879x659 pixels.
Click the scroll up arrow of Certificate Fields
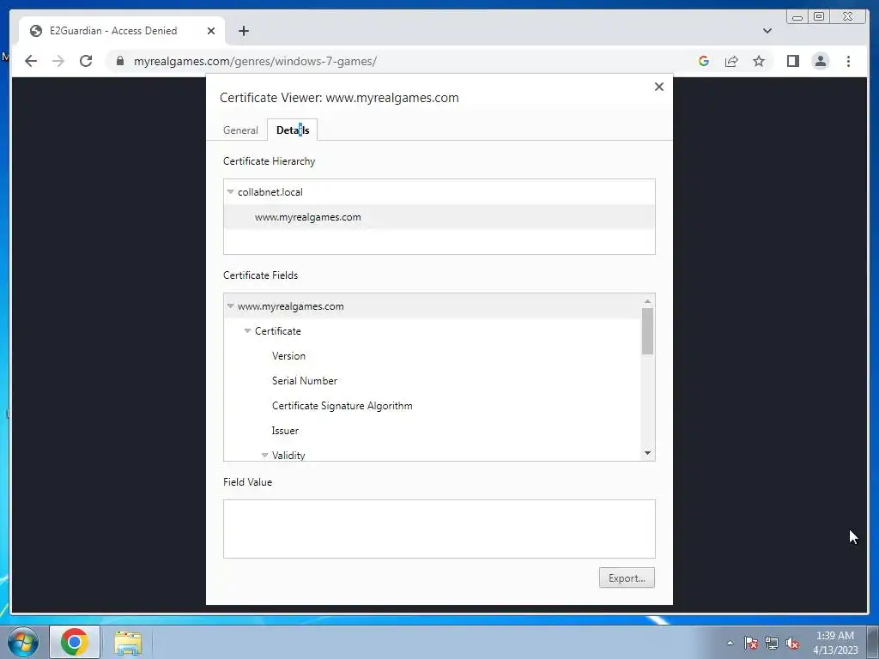pos(647,301)
